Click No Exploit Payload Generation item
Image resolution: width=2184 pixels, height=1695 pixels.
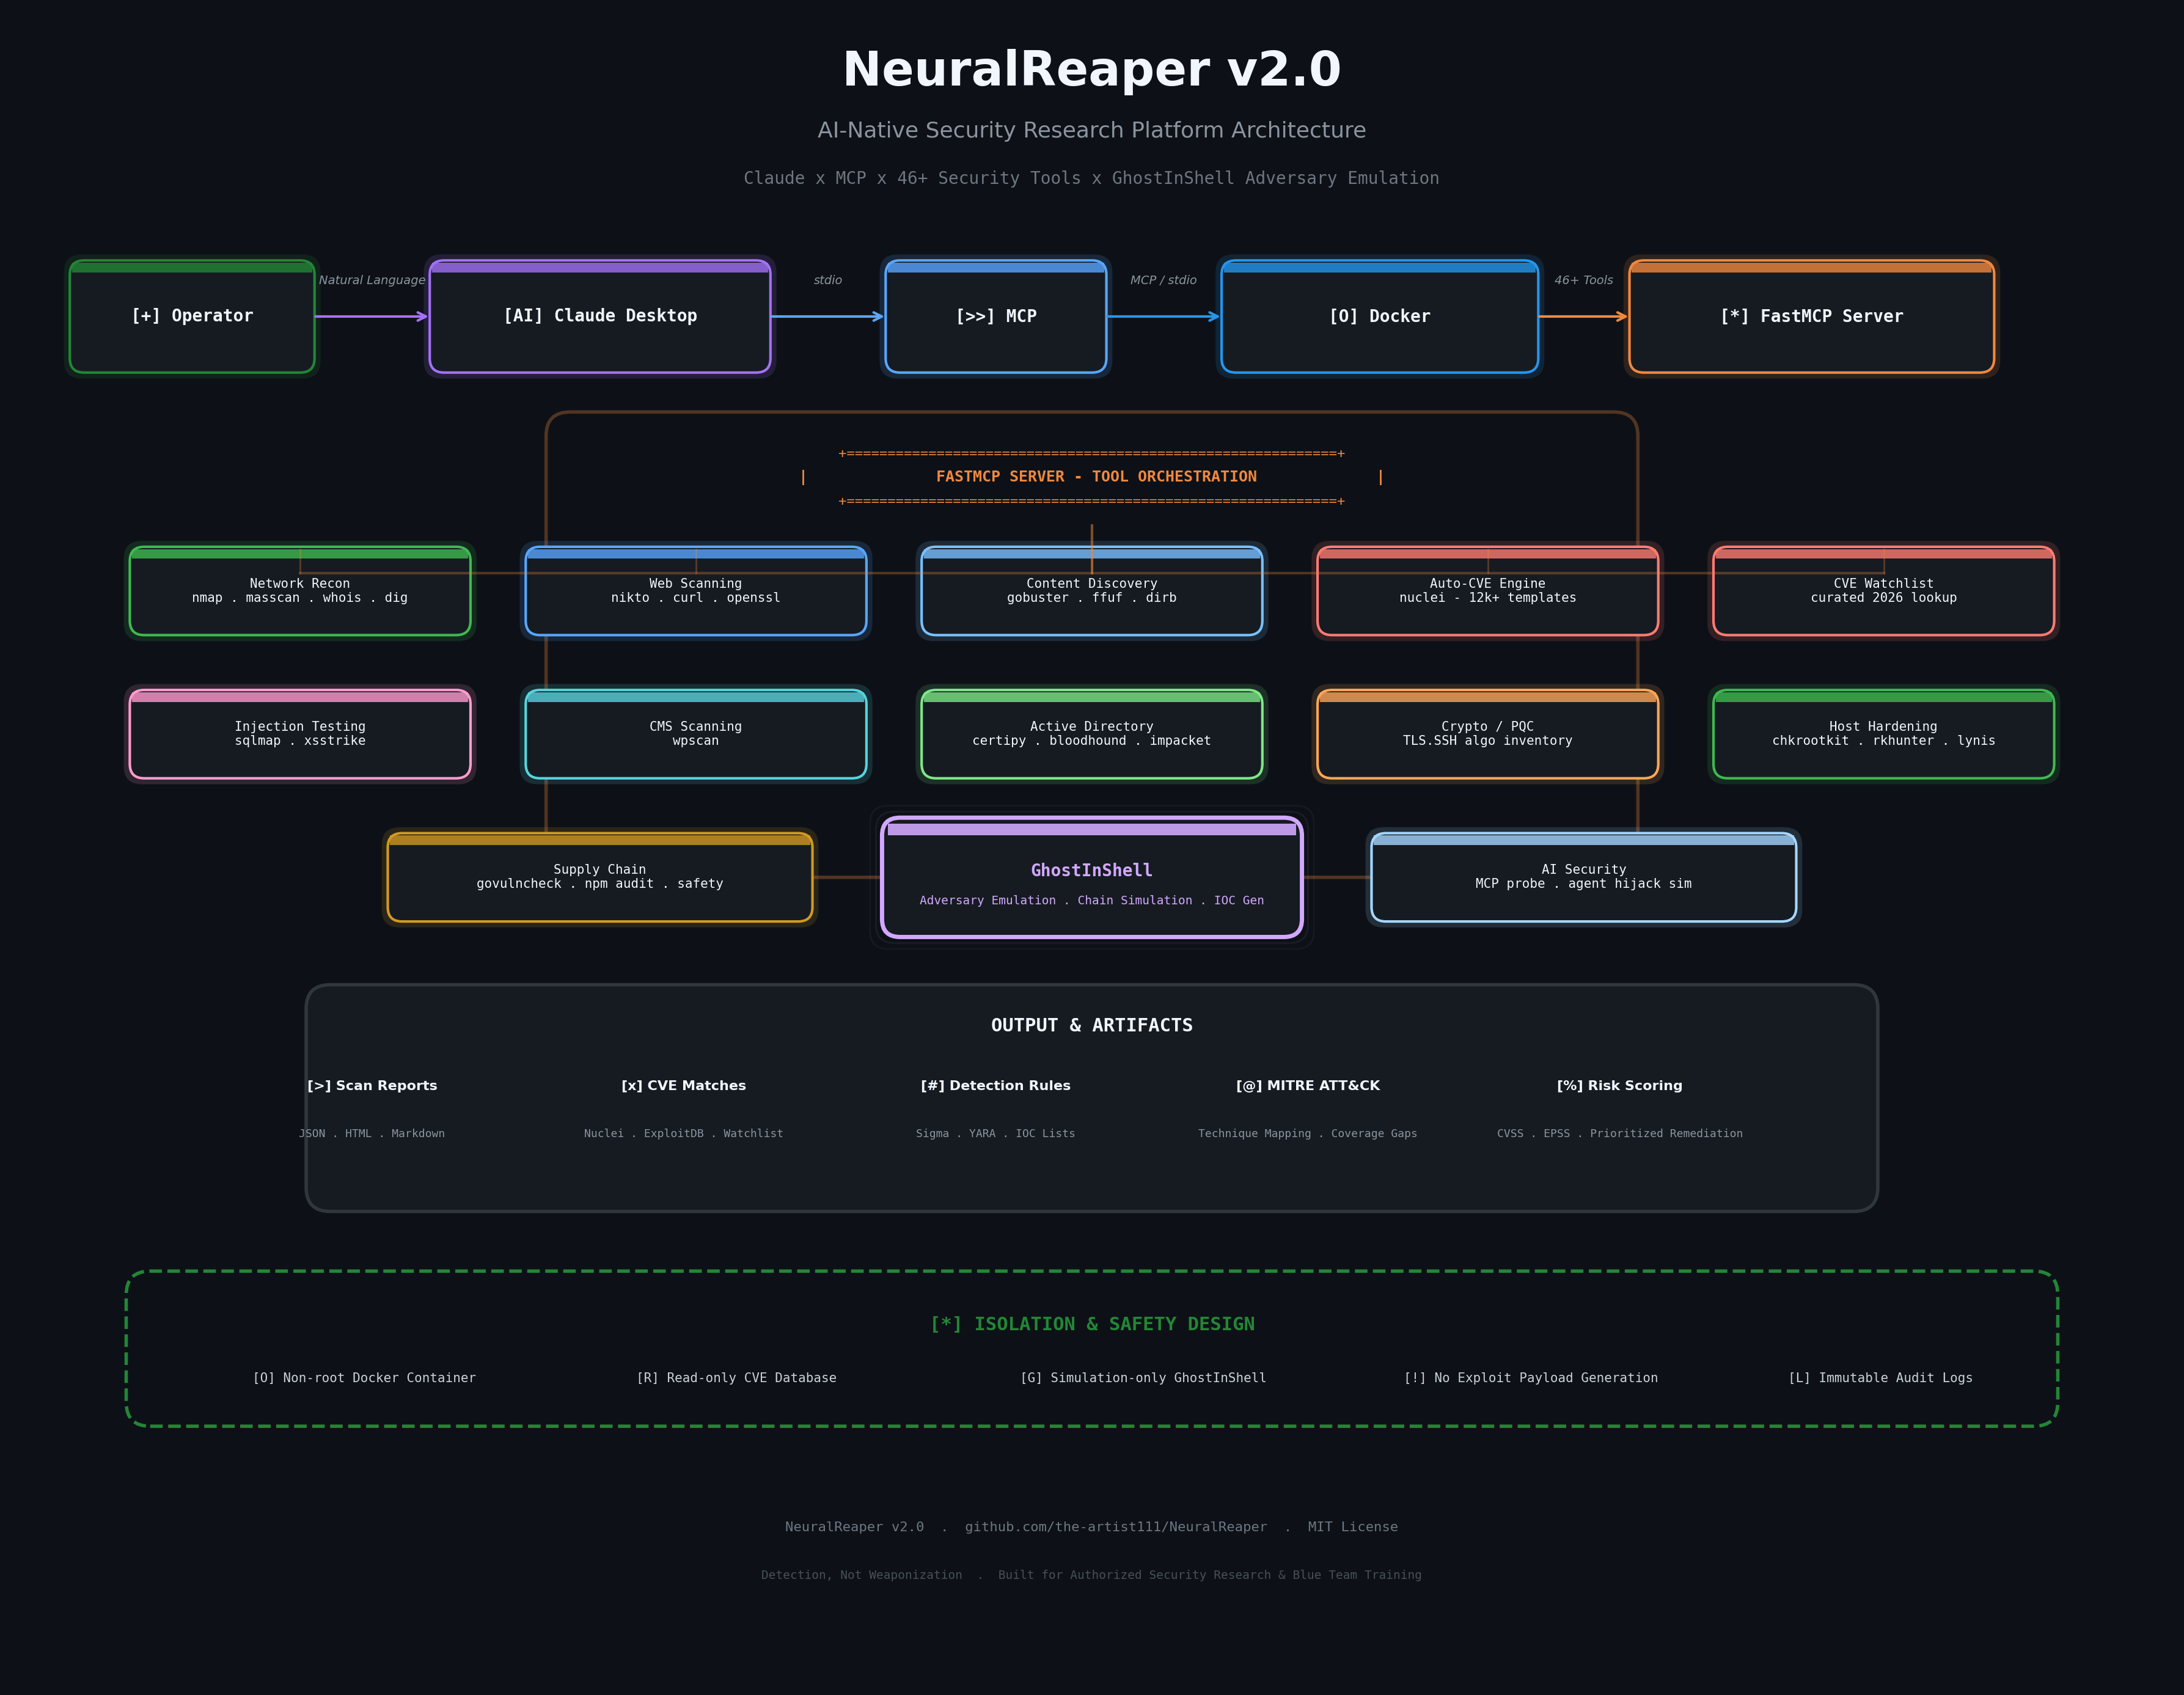pos(1531,1378)
